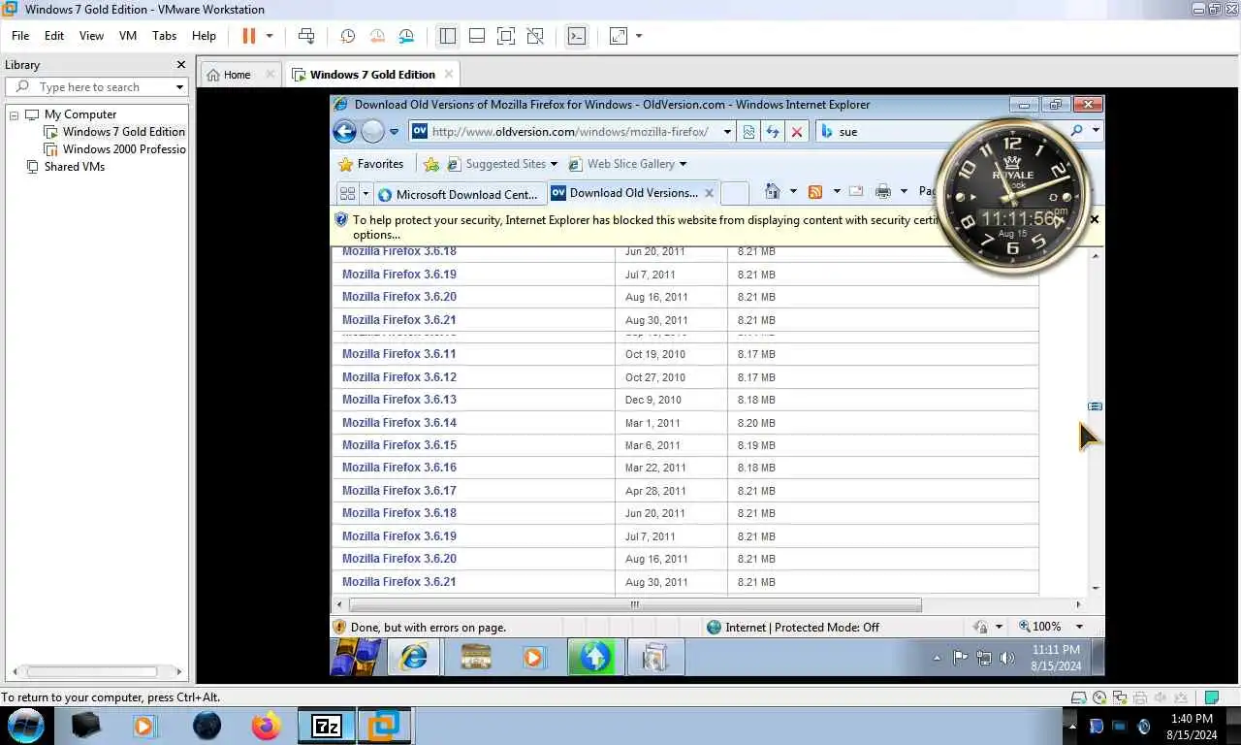Click the guest Windows Start orb
Screen dimensions: 1241x745
pyautogui.click(x=356, y=657)
